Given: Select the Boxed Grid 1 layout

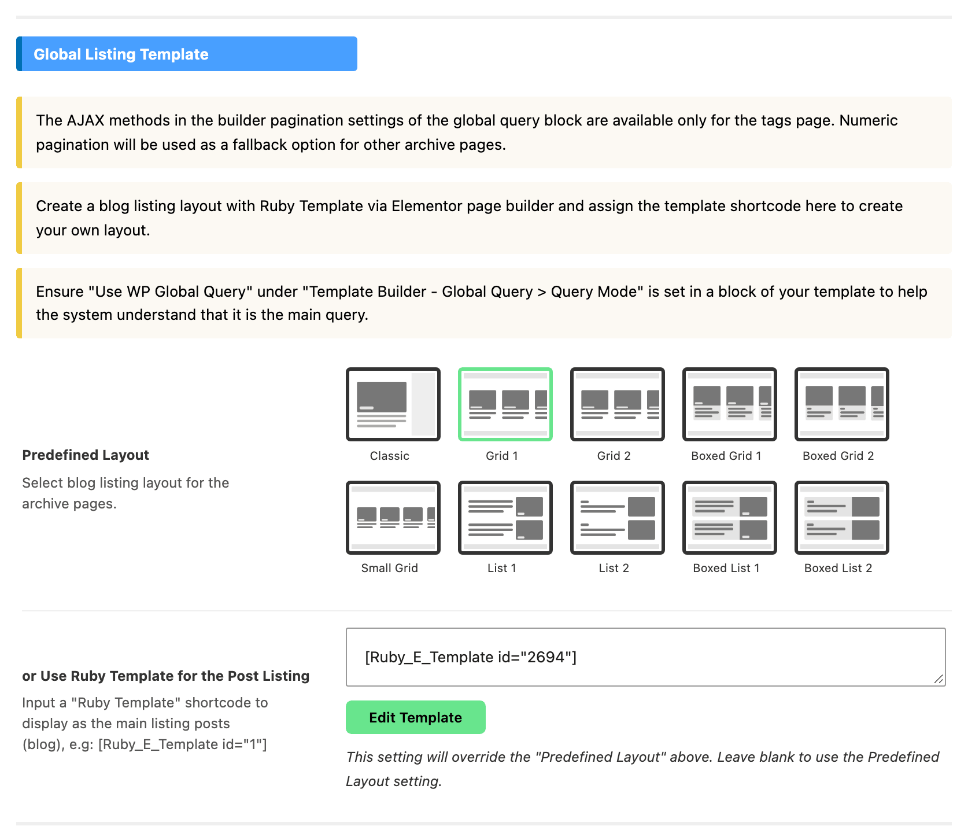Looking at the screenshot, I should pos(730,404).
